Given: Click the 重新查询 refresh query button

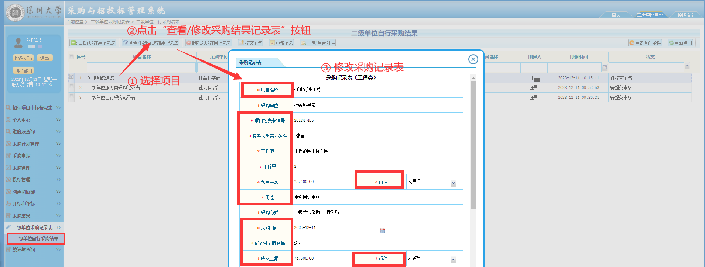Looking at the screenshot, I should click(680, 43).
